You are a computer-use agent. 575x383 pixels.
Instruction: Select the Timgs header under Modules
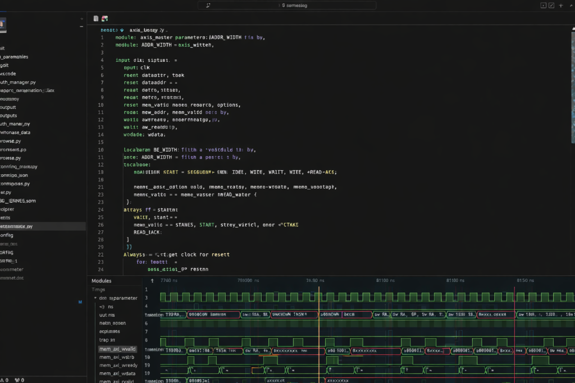[x=98, y=290]
